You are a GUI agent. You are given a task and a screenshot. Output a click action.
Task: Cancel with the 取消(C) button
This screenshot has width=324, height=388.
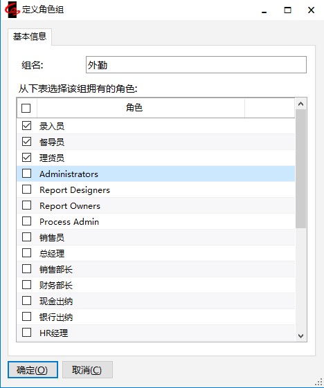tap(87, 370)
